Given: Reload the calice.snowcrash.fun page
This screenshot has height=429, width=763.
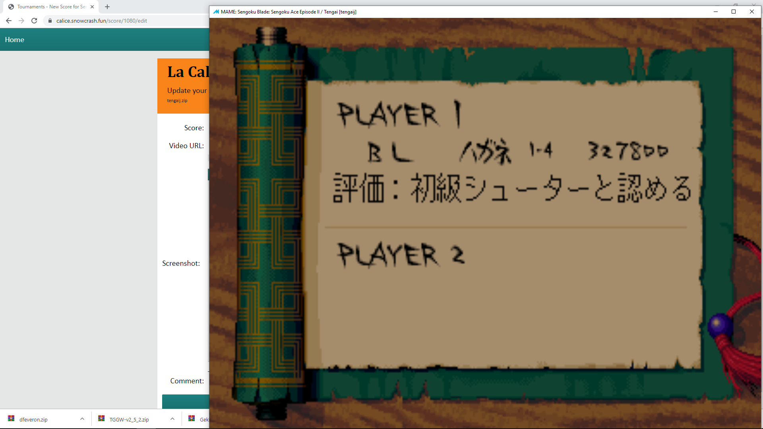Looking at the screenshot, I should [x=34, y=21].
